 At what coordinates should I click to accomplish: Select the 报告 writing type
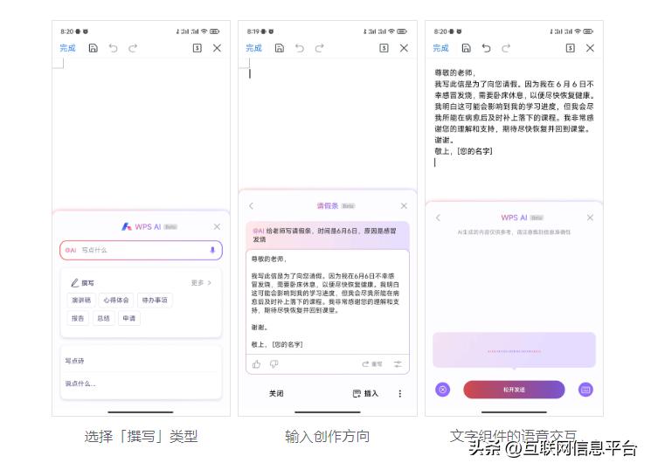click(78, 319)
